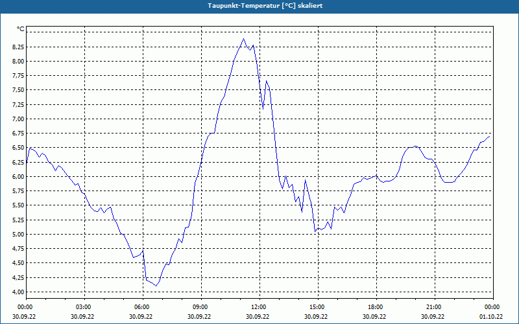
Task: Click the °C unit label on the y-axis
Action: [21, 29]
